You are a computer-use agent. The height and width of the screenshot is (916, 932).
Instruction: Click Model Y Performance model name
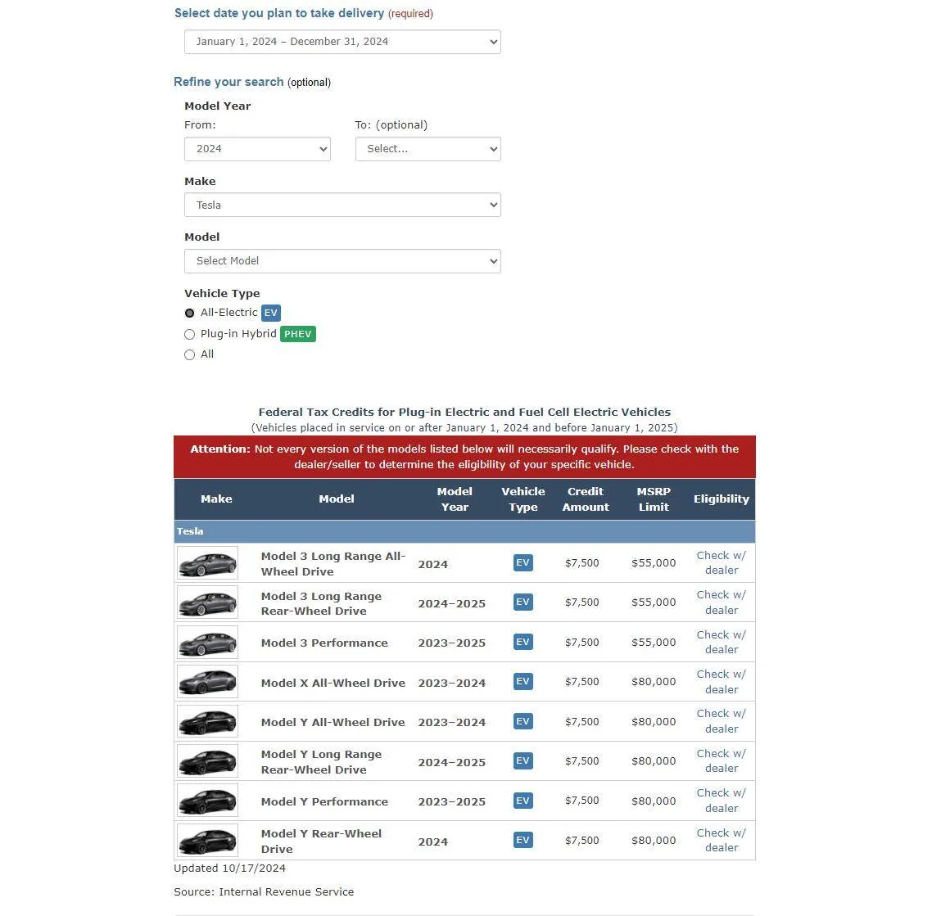pyautogui.click(x=324, y=801)
